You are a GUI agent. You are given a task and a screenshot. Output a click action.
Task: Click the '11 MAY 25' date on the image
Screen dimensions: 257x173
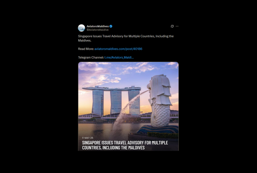(x=87, y=138)
